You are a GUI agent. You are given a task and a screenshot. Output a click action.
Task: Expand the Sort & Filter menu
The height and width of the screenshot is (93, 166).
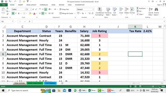pos(151,12)
